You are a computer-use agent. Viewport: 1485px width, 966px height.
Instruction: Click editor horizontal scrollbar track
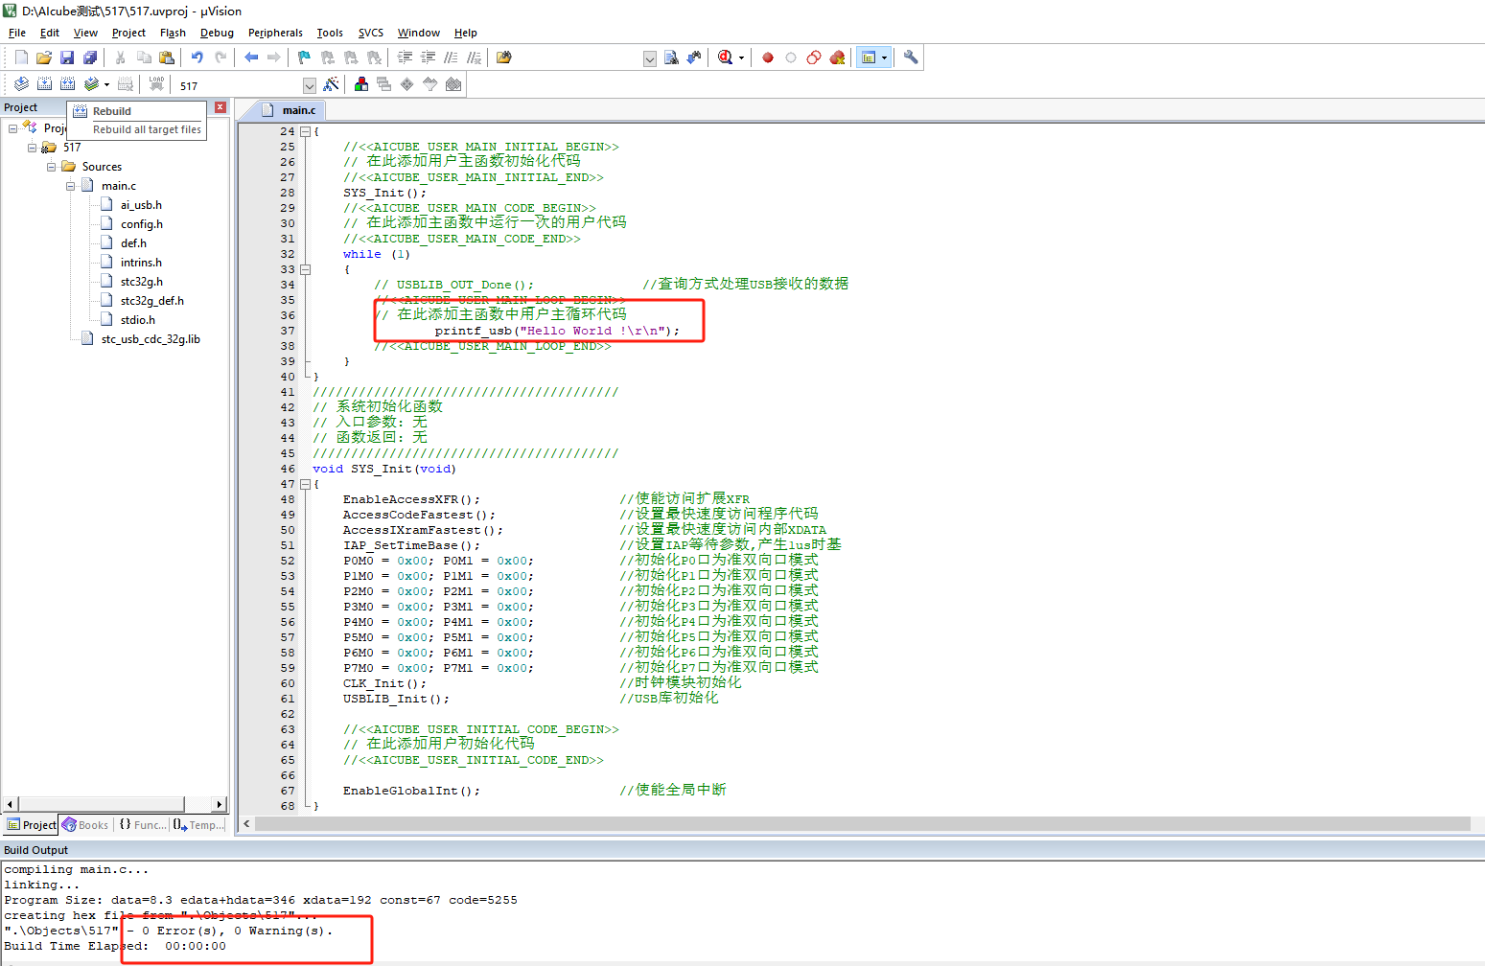tap(863, 824)
